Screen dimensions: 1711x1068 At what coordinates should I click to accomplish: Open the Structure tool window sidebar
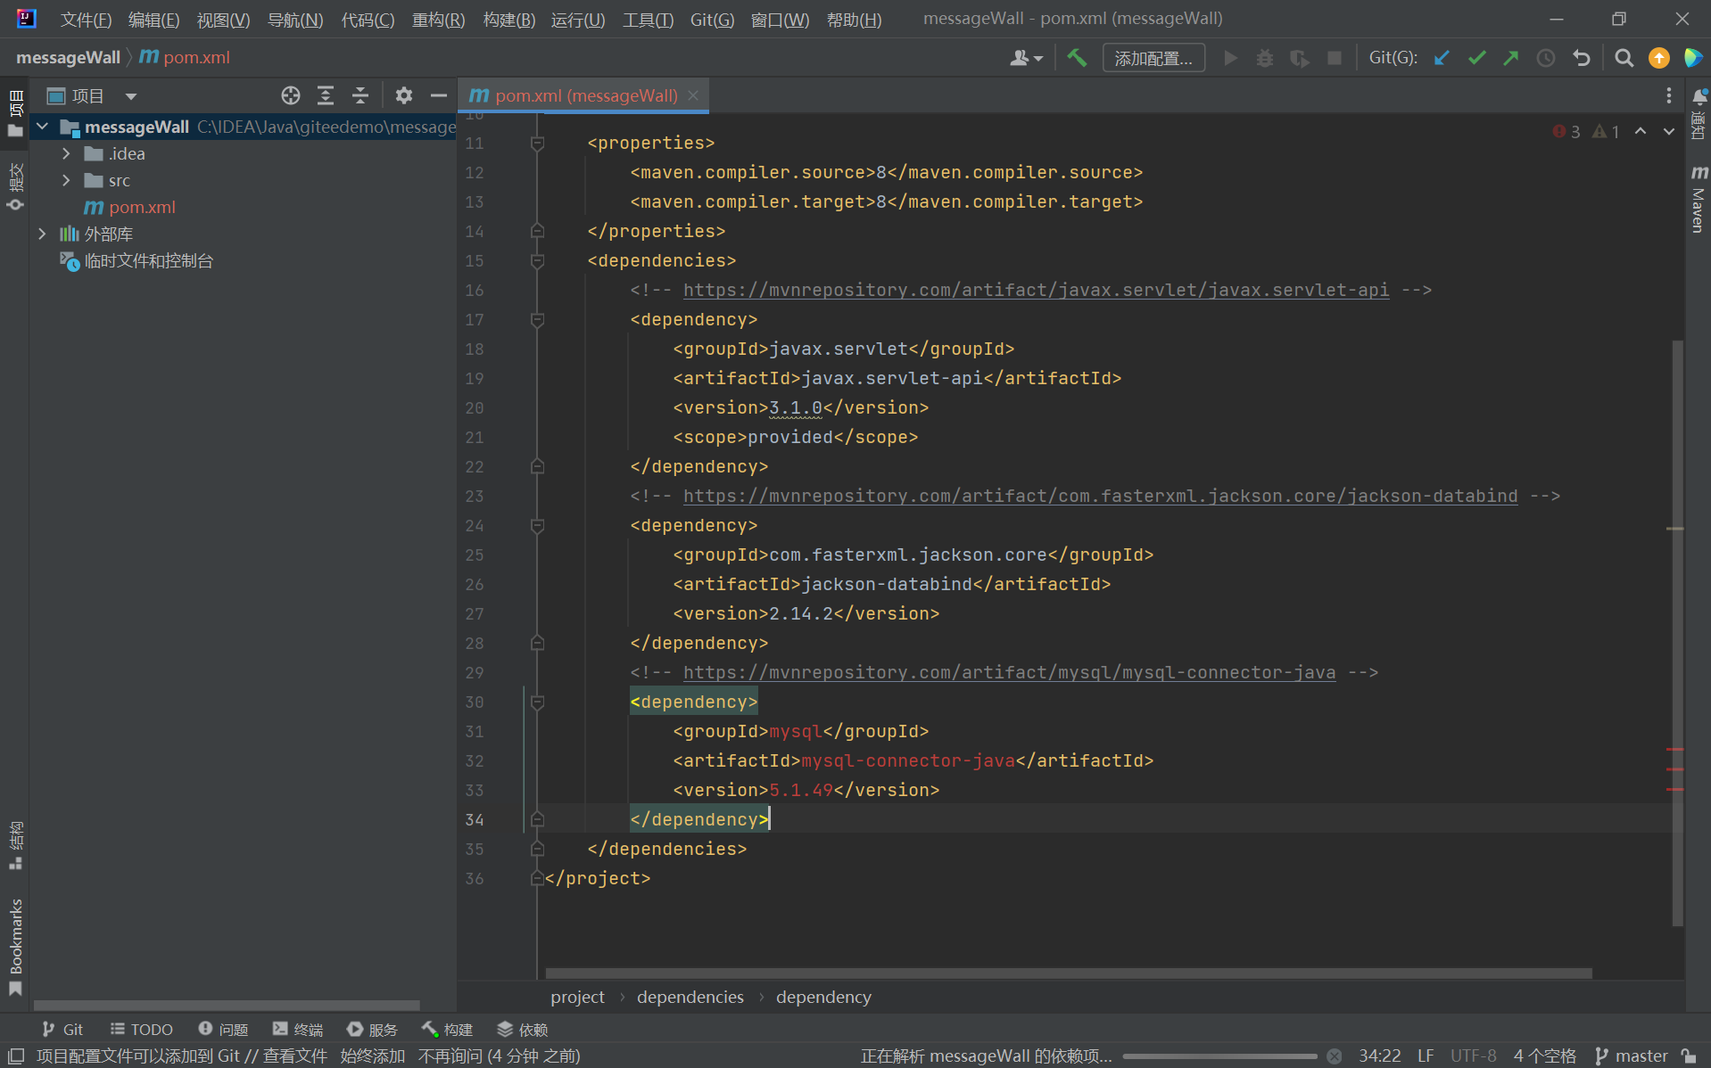click(x=15, y=845)
